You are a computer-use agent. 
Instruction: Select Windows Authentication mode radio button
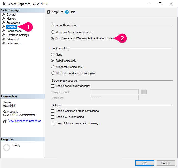(53, 32)
